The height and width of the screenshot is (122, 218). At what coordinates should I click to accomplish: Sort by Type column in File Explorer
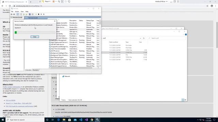pyautogui.click(x=127, y=42)
